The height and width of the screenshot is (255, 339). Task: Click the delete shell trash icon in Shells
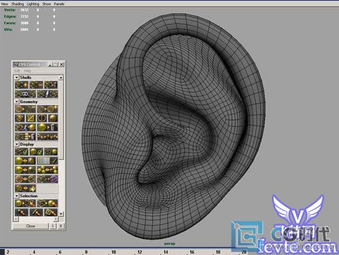51,85
